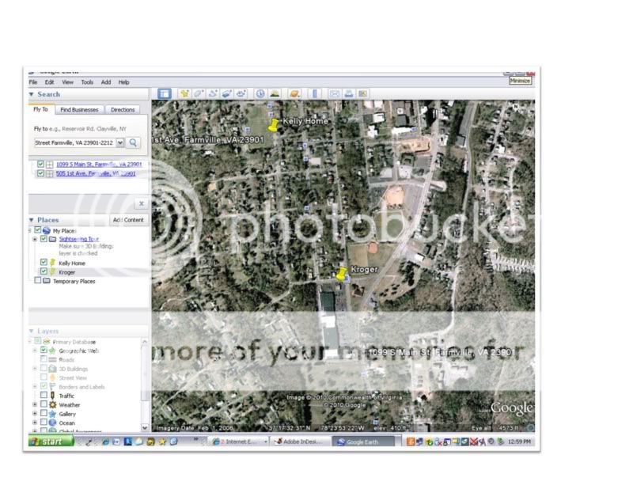The height and width of the screenshot is (489, 633).
Task: Click the sunlight landscape toolbar icon
Action: tap(275, 93)
